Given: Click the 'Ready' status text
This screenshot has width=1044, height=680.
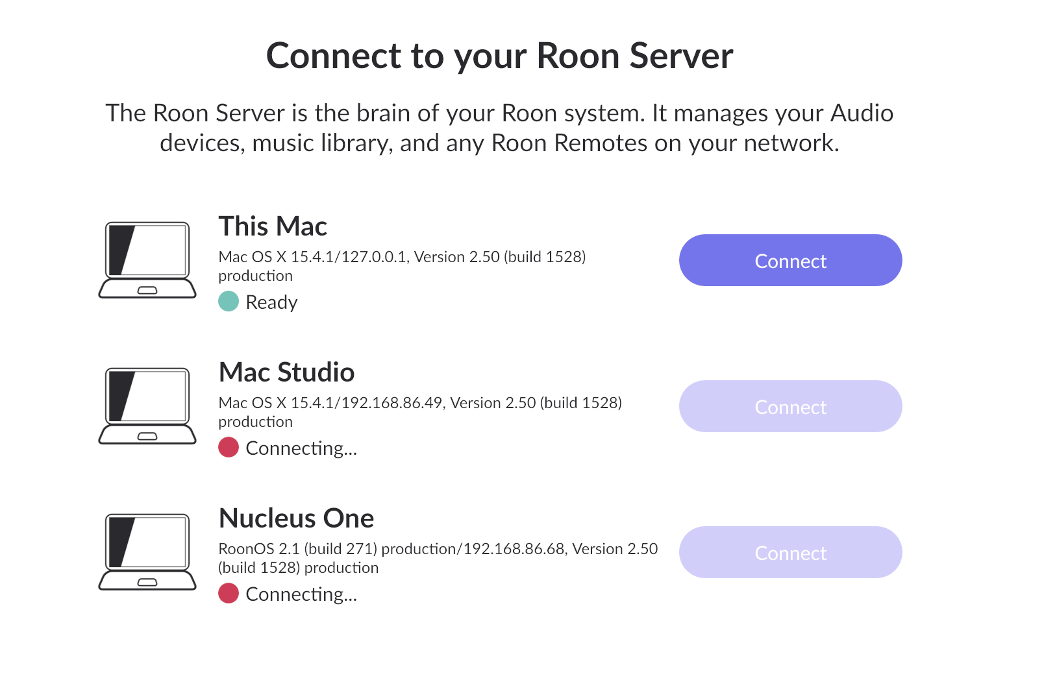Looking at the screenshot, I should pyautogui.click(x=271, y=302).
